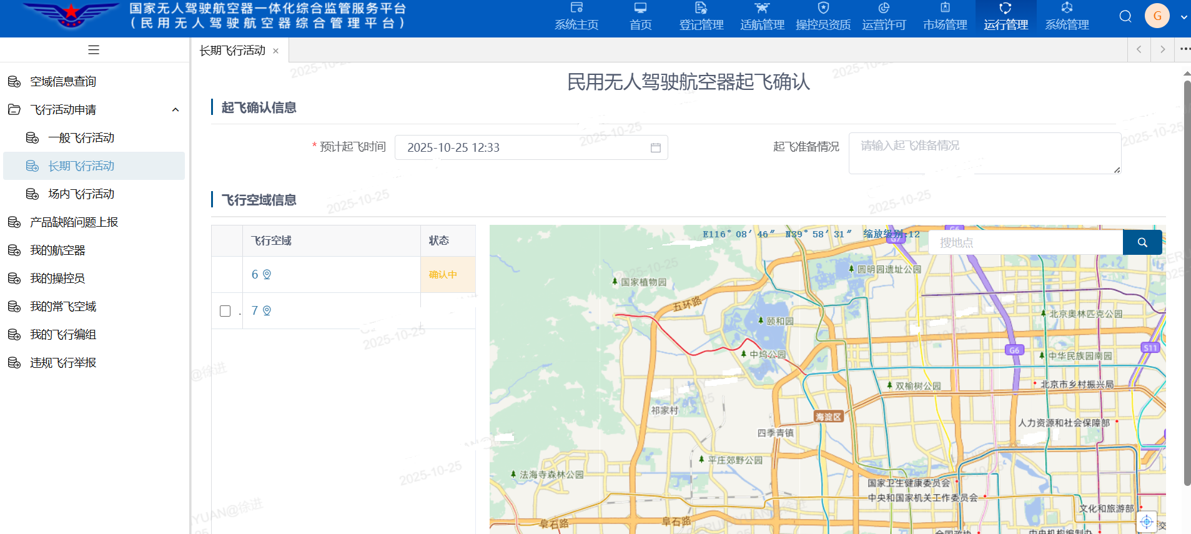Click the 起飞准备情况 text area
The image size is (1191, 534).
[x=984, y=153]
